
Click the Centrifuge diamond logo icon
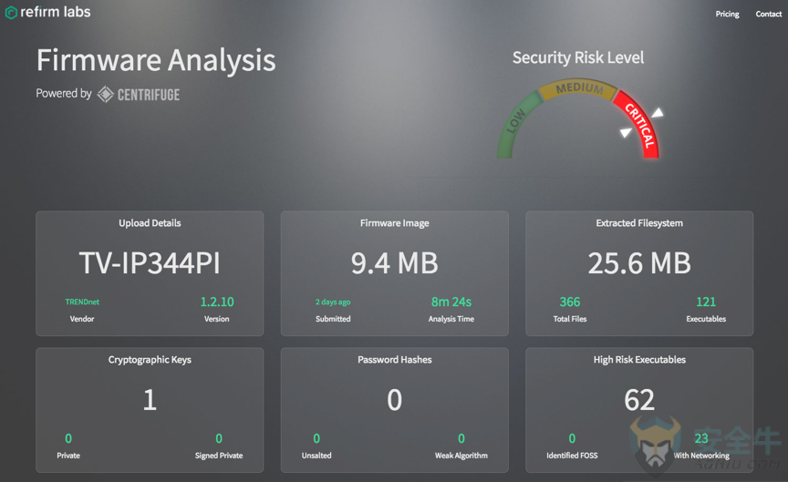click(105, 94)
